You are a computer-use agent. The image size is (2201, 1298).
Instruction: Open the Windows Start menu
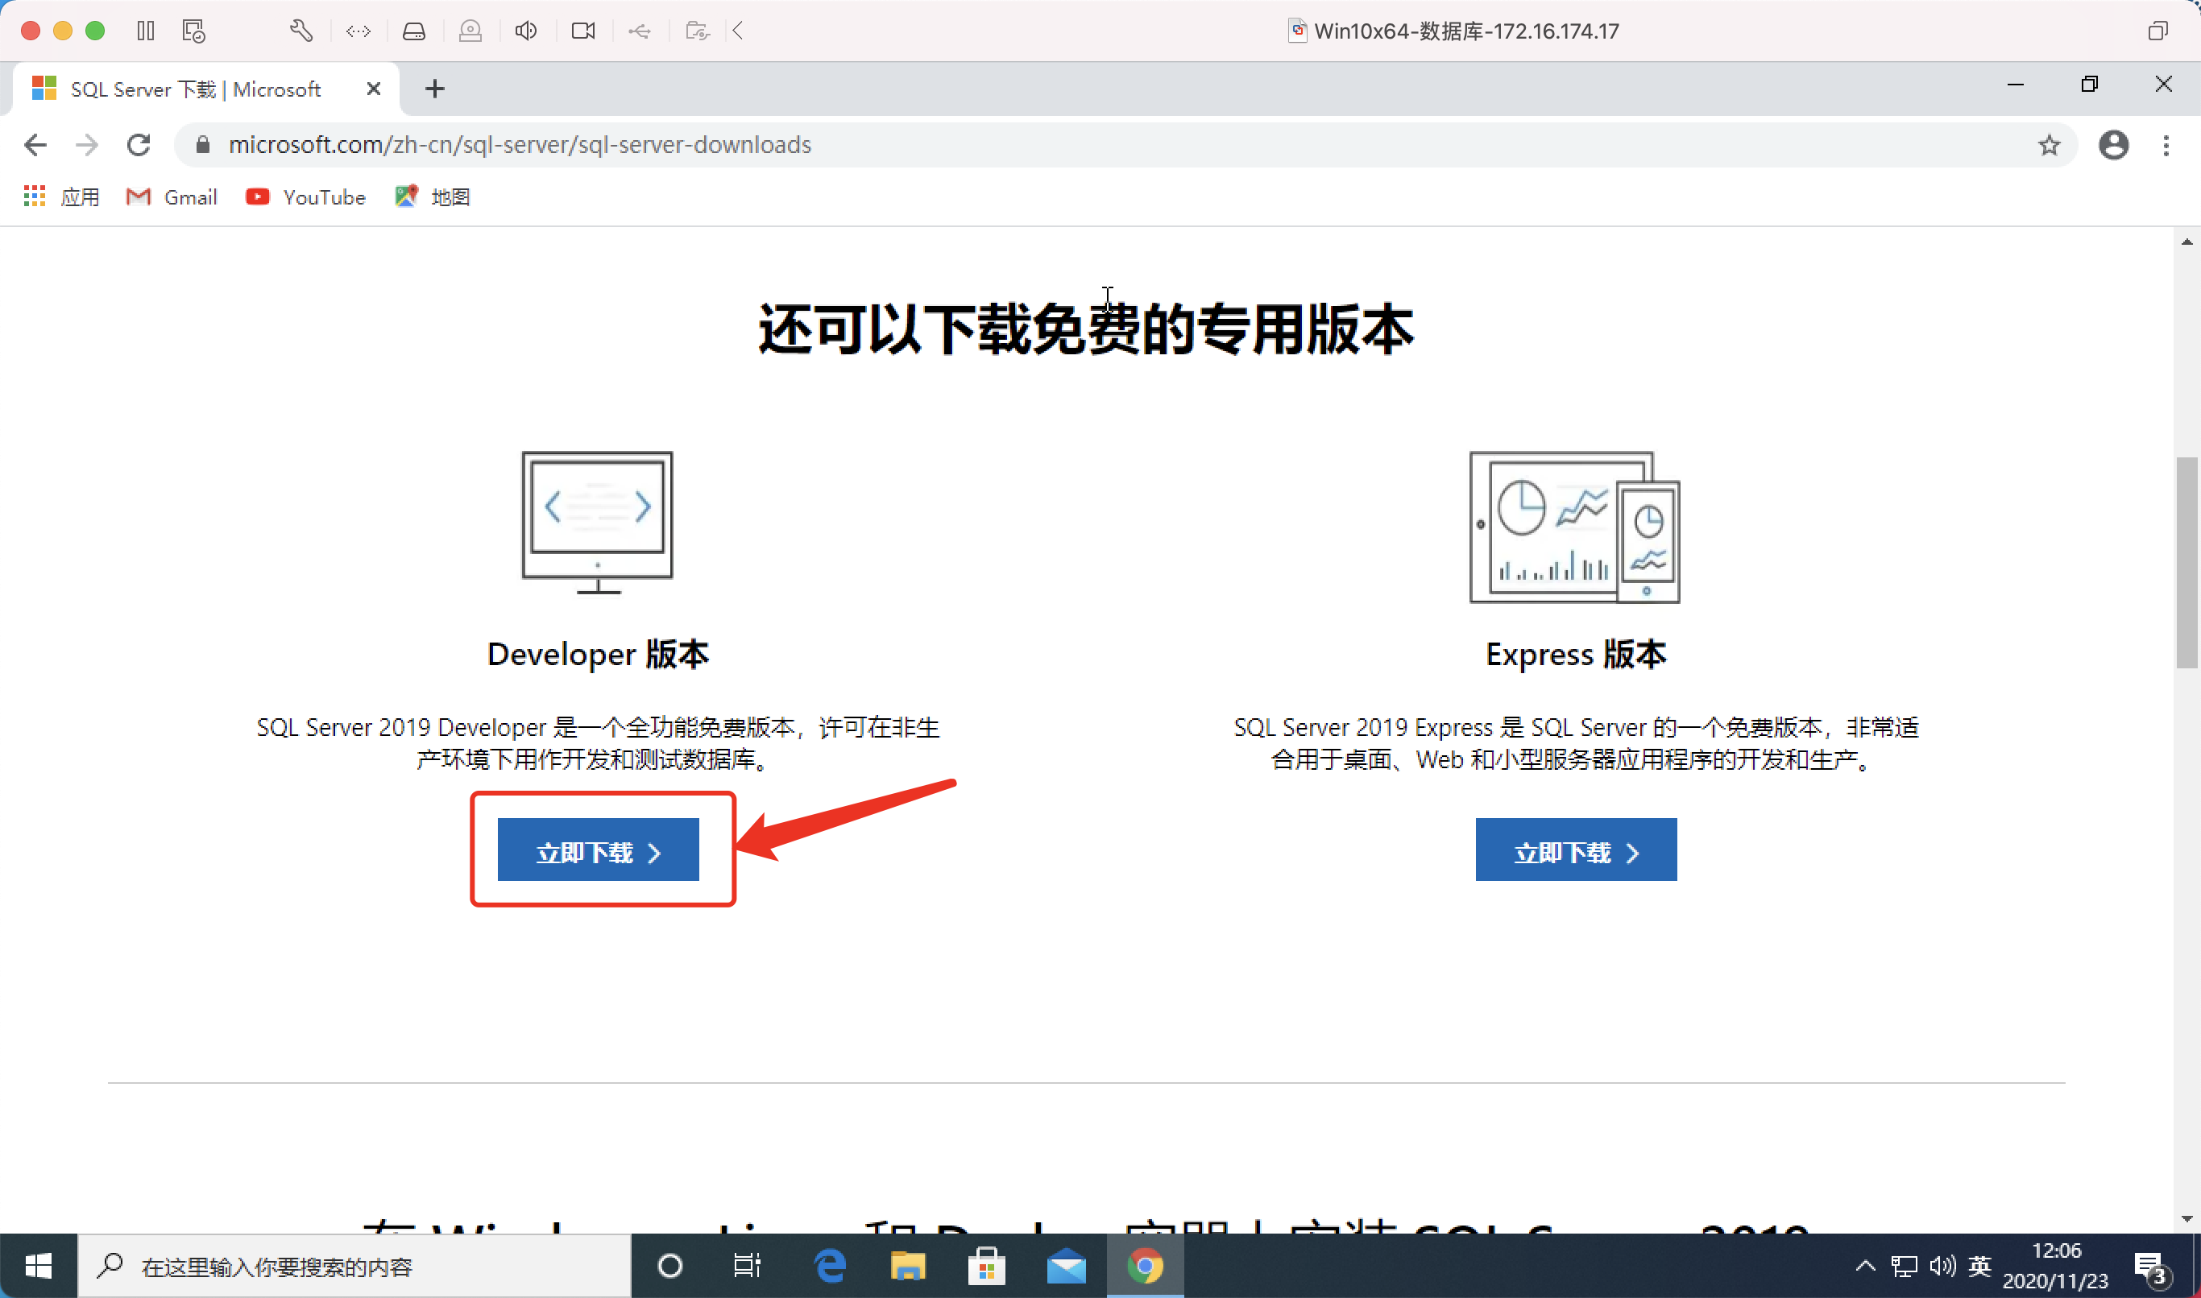(39, 1266)
